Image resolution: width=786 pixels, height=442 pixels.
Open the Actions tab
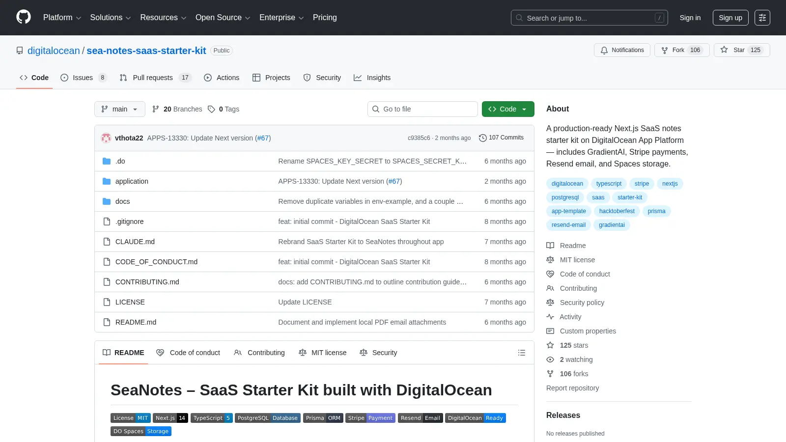[x=222, y=78]
